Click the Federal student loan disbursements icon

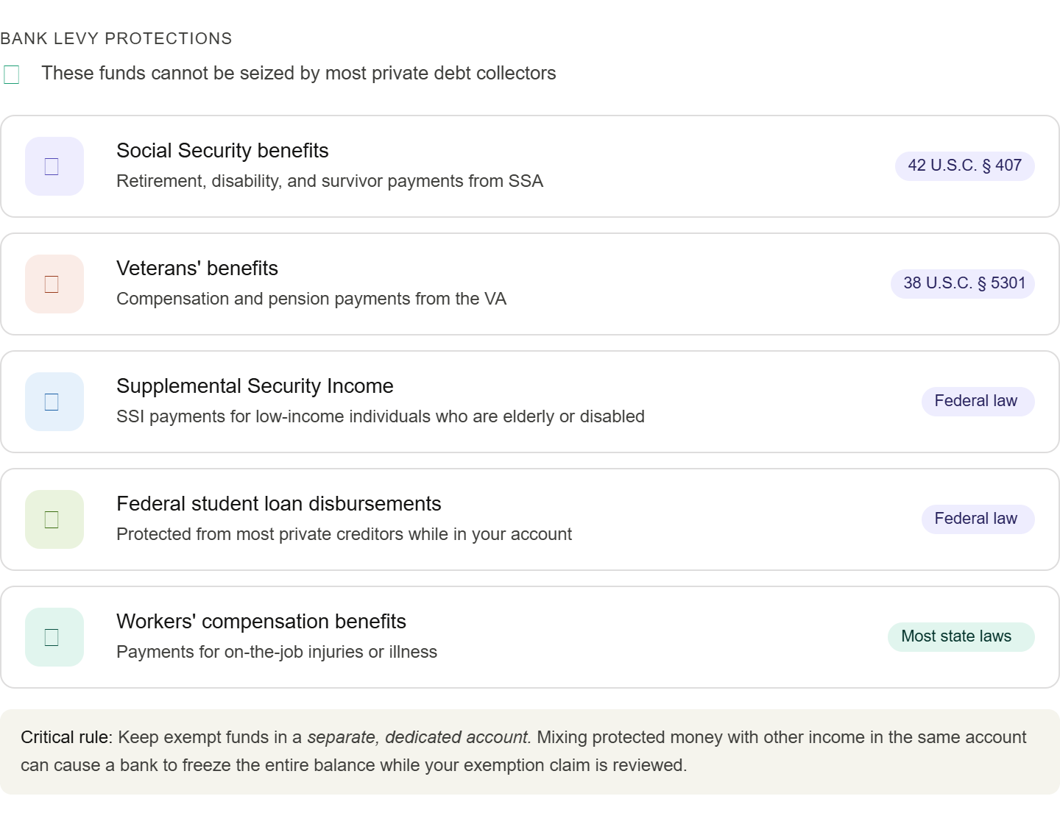pos(54,519)
